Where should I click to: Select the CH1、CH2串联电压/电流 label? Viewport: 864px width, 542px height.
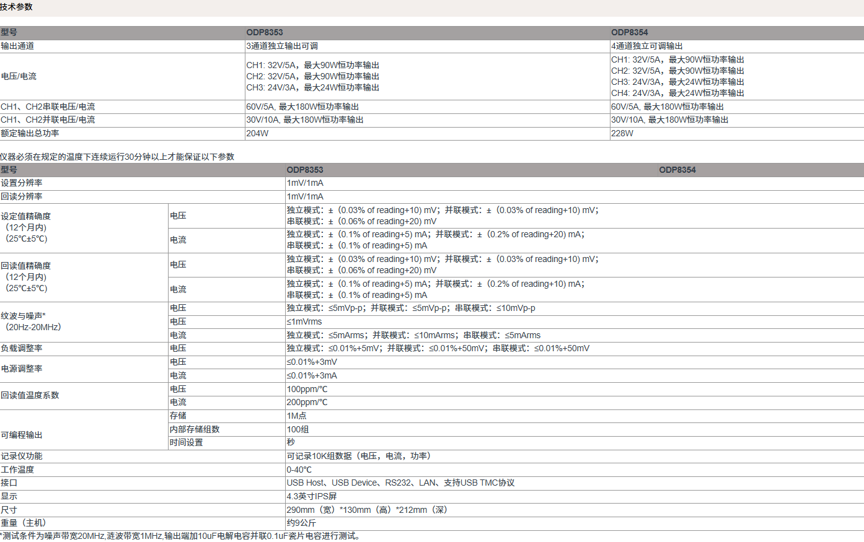[x=48, y=107]
